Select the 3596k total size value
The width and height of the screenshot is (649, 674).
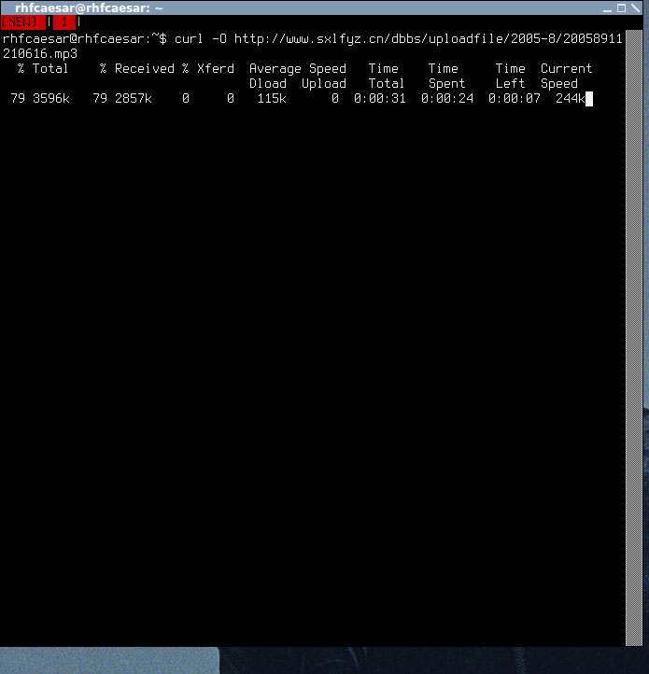[x=50, y=99]
